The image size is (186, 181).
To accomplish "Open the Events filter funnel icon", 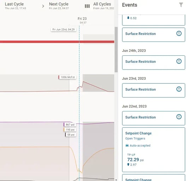I will coord(181,5).
